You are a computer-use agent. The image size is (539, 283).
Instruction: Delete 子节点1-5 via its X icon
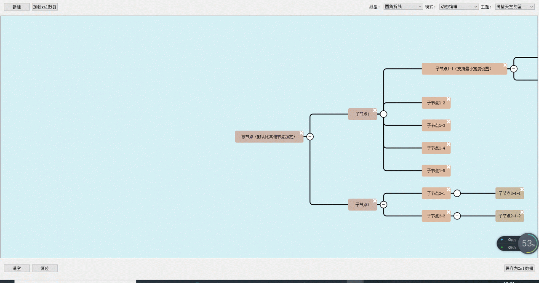(x=448, y=167)
